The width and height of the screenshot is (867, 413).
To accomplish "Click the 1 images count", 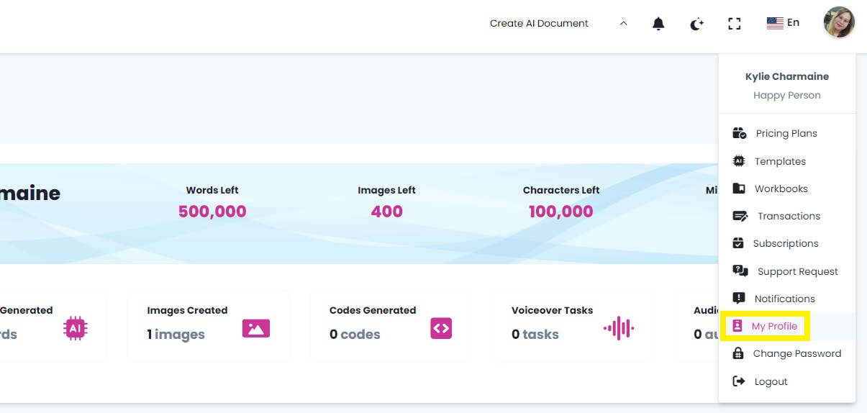I will click(x=176, y=335).
